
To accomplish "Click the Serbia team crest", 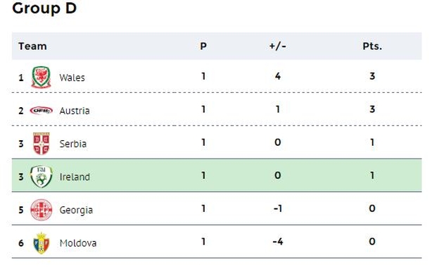I will 41,144.
